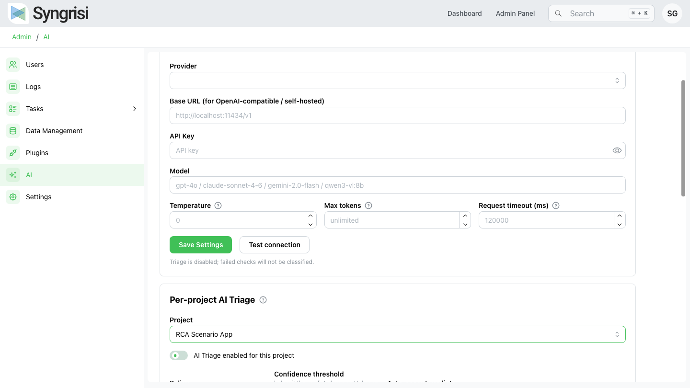Decrease Request timeout with down arrow
The image size is (690, 388).
point(620,224)
